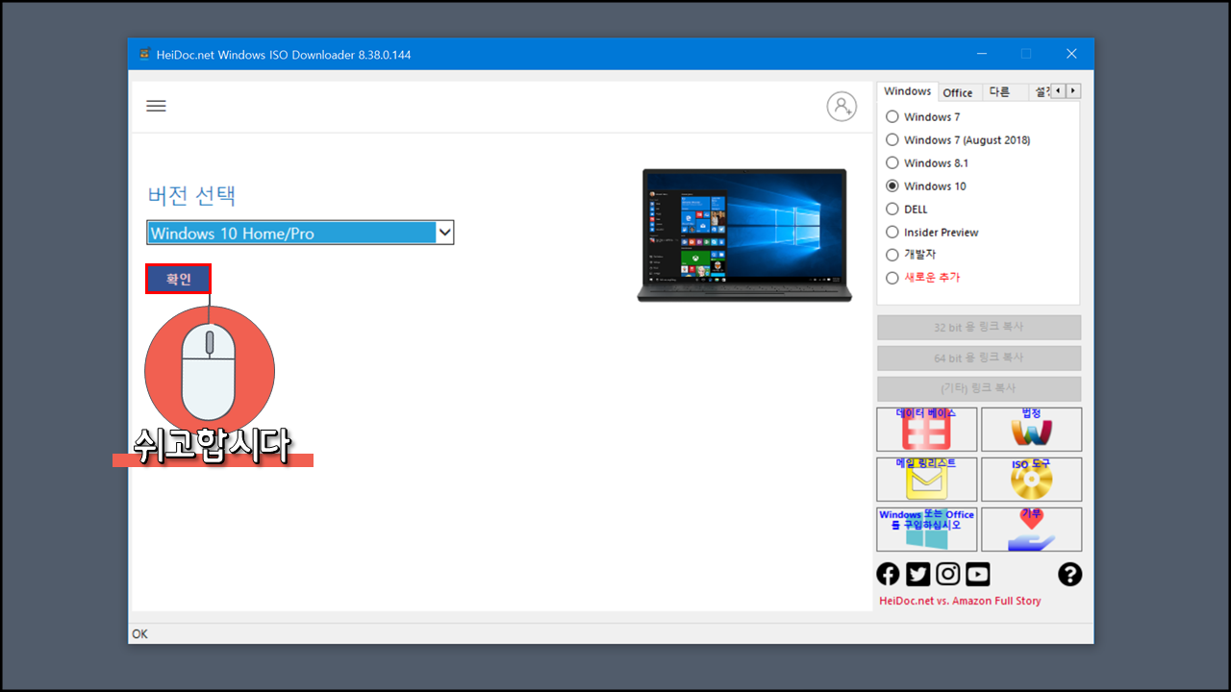Open the hamburger menu icon

[156, 106]
